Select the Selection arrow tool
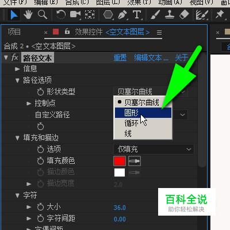Screen dimensions: 230x230 tap(14, 14)
